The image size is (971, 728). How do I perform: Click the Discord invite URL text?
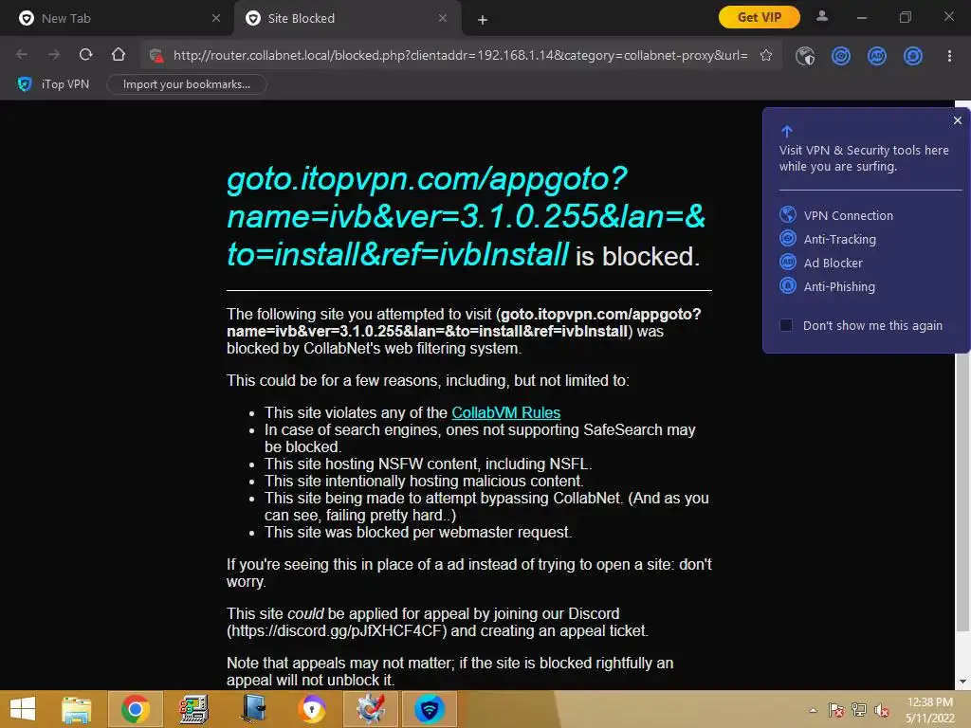click(x=337, y=630)
